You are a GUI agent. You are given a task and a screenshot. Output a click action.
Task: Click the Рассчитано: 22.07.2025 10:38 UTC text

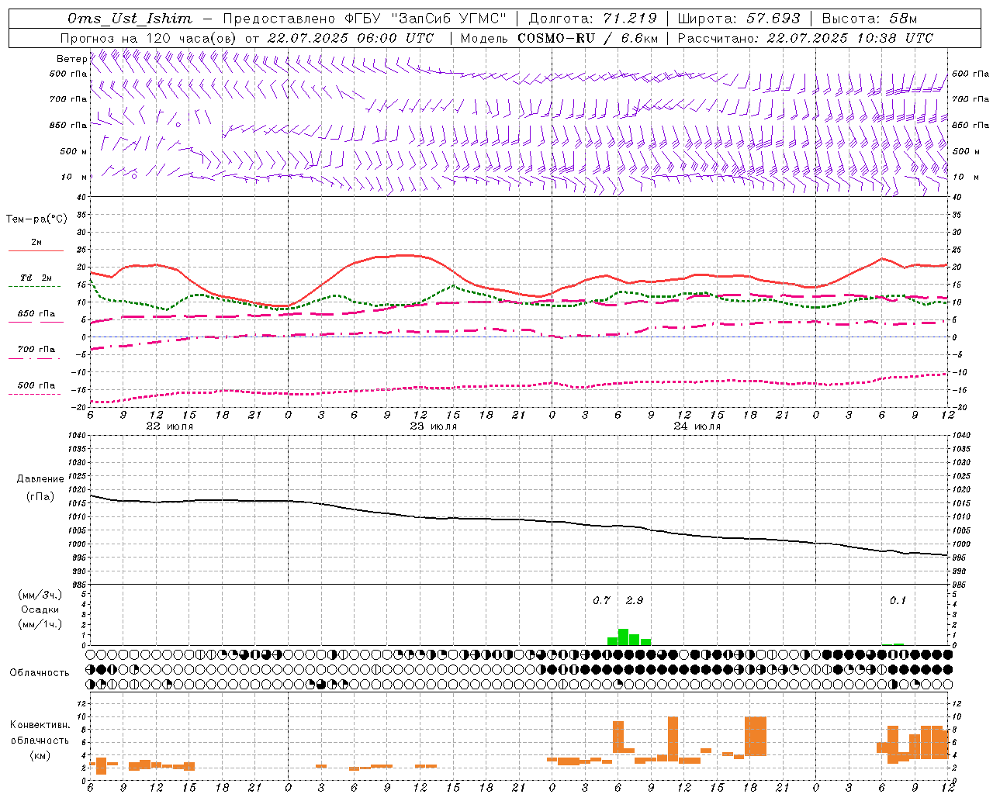tap(805, 38)
